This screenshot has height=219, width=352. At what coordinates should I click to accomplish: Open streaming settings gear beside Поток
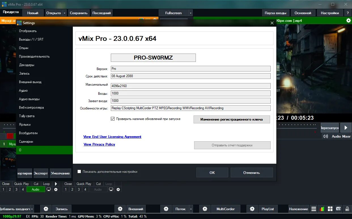[x=166, y=209]
